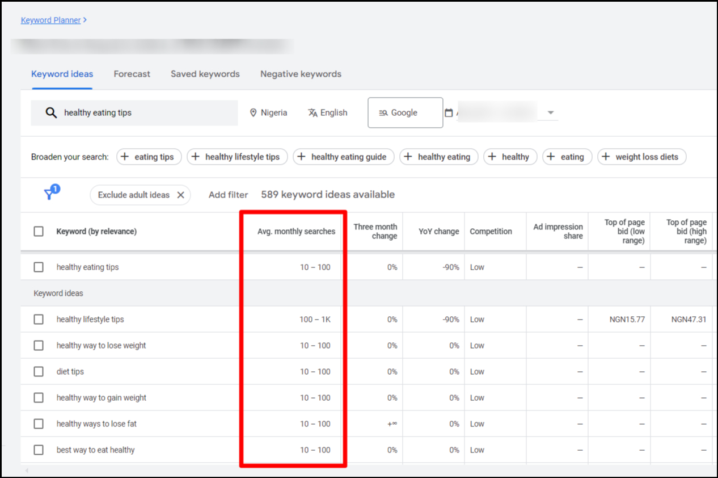Add 'healthy' broaden chip
The image size is (718, 478).
[510, 157]
